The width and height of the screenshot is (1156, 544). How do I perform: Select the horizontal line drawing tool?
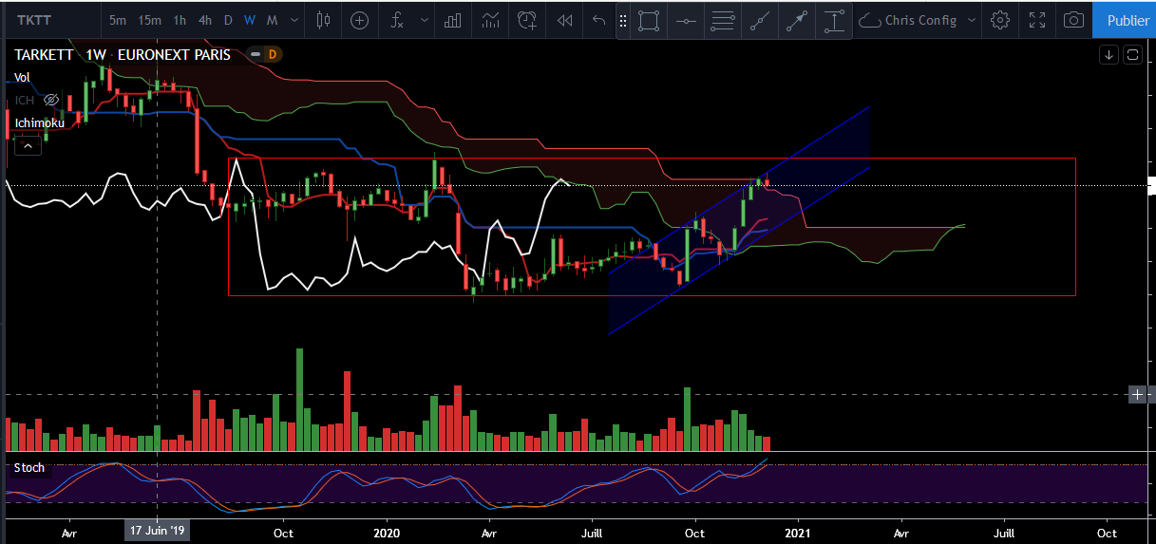point(686,20)
